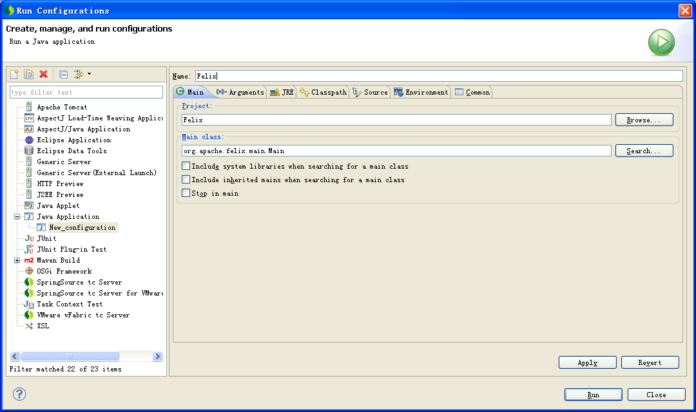
Task: Delete selected configuration with red X
Action: [43, 74]
